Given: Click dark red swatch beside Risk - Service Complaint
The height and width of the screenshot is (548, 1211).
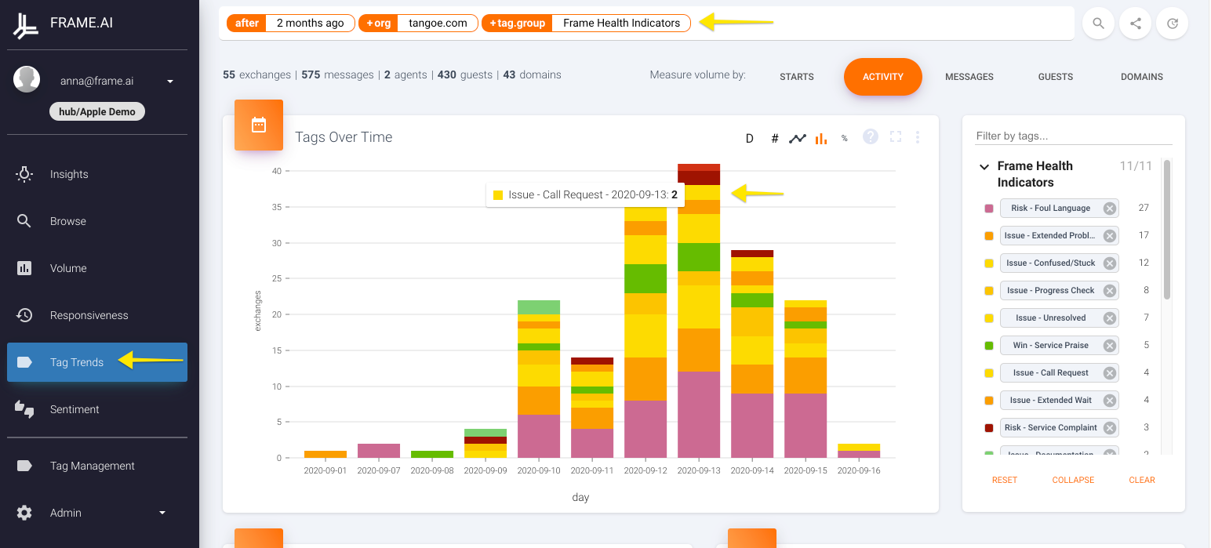Looking at the screenshot, I should tap(989, 428).
